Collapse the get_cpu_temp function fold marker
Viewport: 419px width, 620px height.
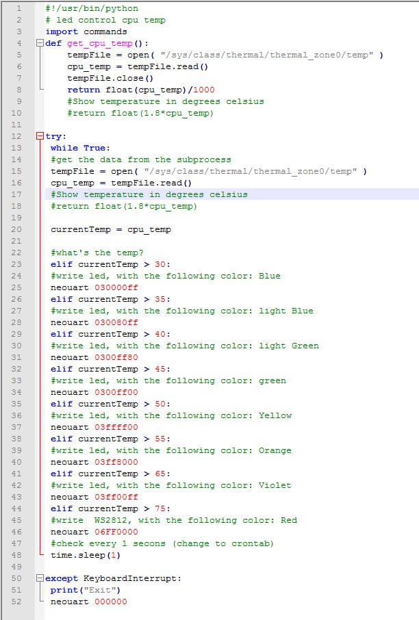[40, 43]
